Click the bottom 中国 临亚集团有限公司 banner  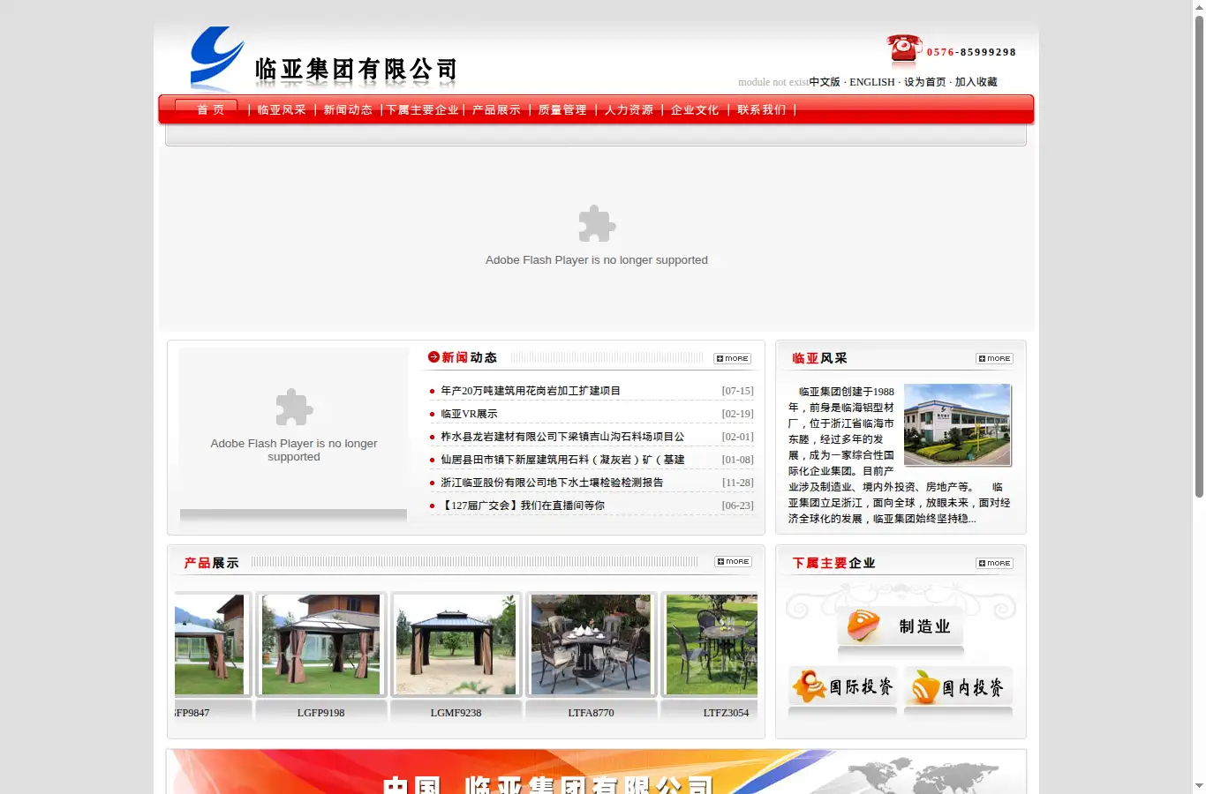(596, 772)
